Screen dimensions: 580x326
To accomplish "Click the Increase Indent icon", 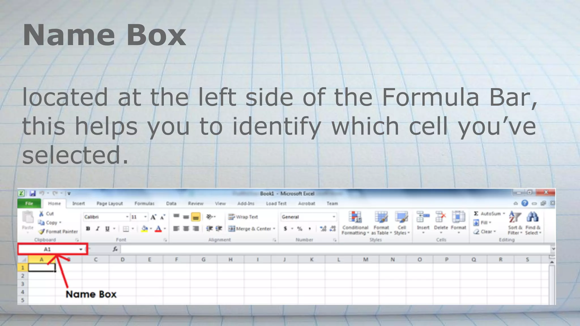I will tap(219, 229).
